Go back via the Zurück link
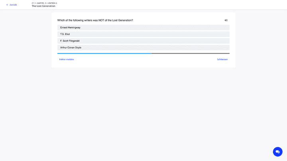Viewport: 287px width, 161px height. pos(13,5)
